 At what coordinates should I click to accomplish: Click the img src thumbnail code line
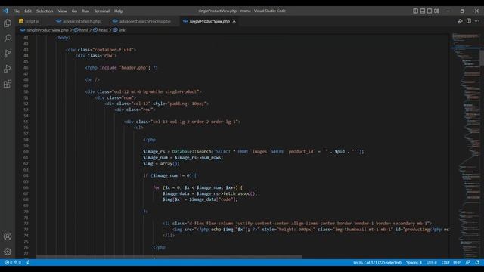tap(310, 230)
